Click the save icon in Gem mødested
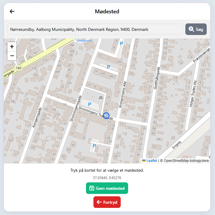 pos(92,188)
